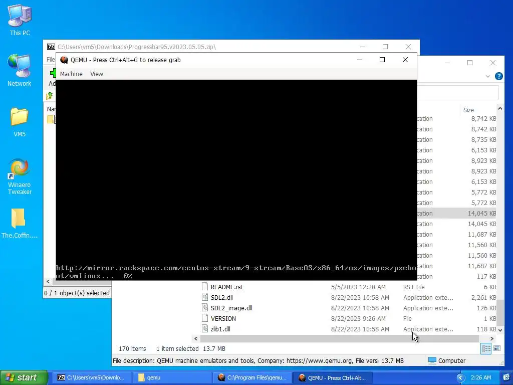Click the SDL2_image.dll file icon
Image resolution: width=513 pixels, height=385 pixels.
pos(205,308)
